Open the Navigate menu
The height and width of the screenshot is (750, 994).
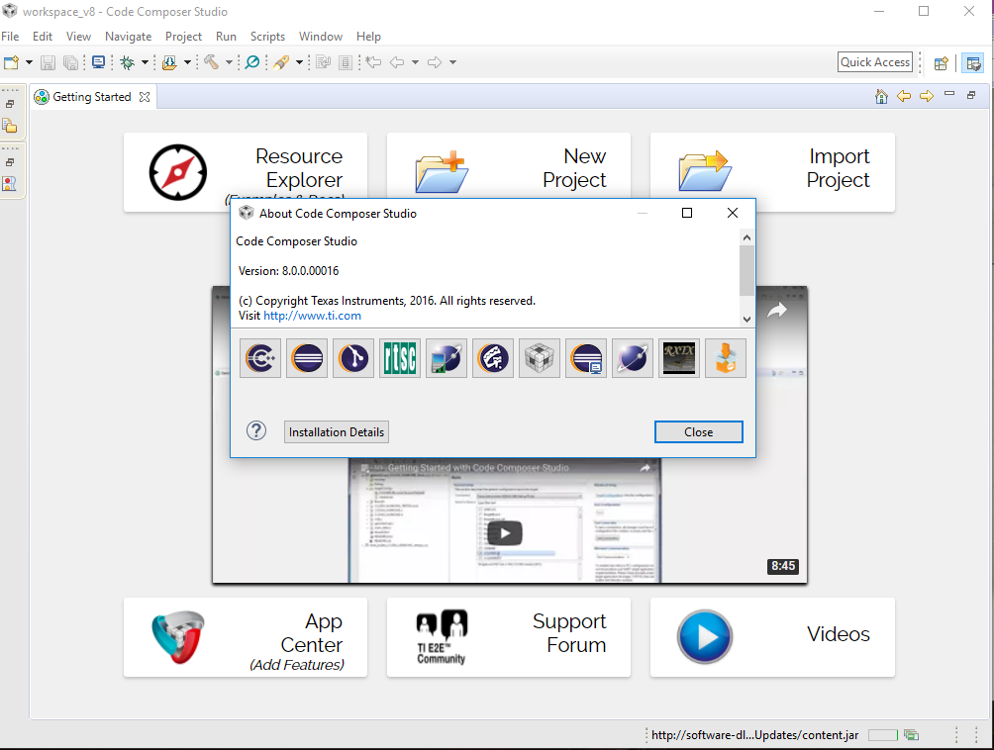(128, 36)
